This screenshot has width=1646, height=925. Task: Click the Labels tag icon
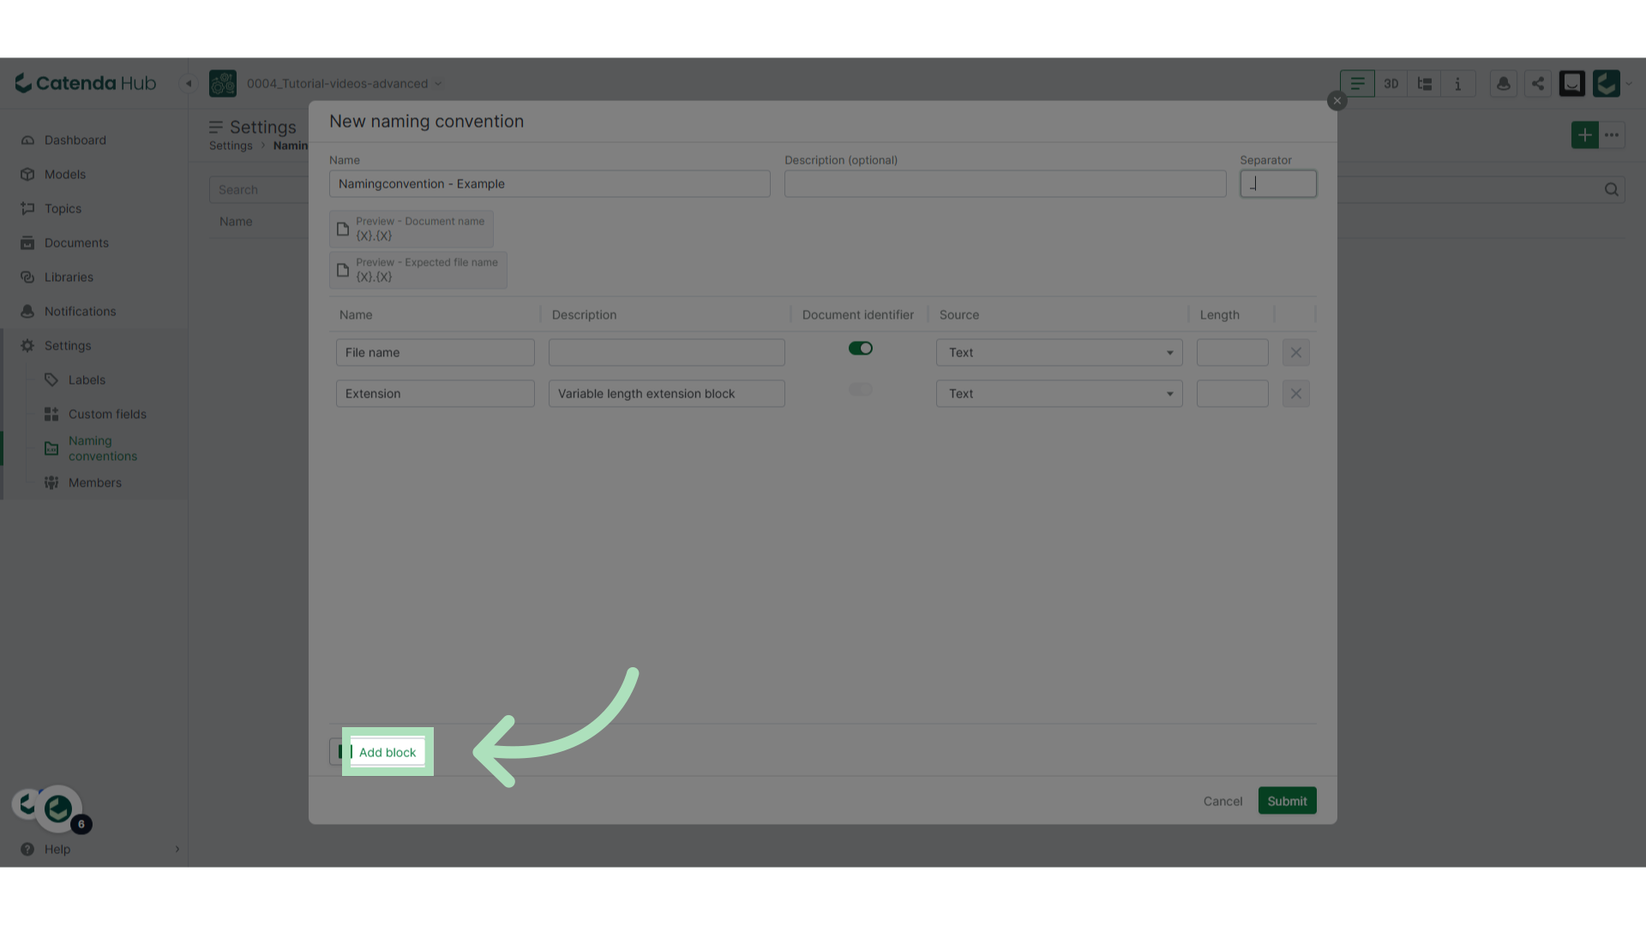coord(51,379)
